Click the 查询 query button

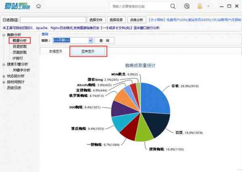coord(104,40)
